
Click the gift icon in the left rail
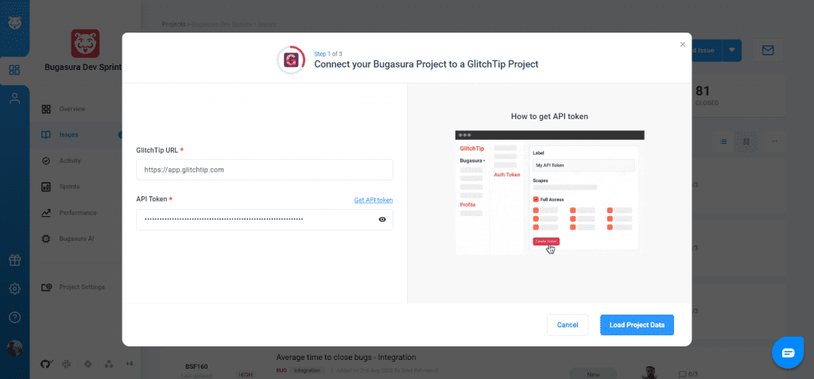tap(14, 260)
